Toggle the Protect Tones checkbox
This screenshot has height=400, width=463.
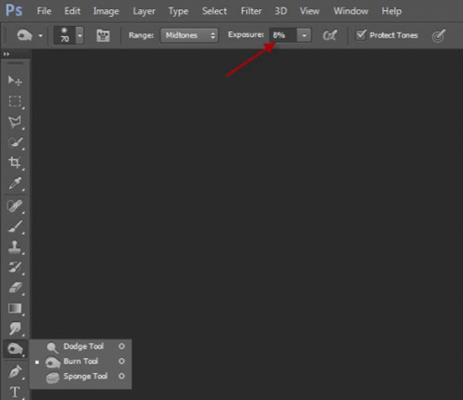pos(361,35)
